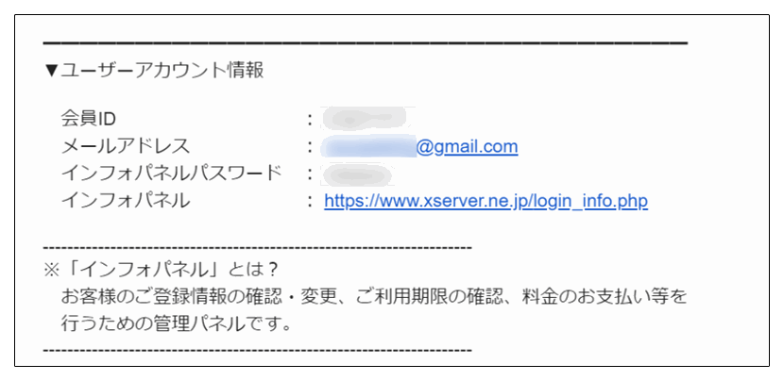Click the ご利用期限の確認 phrase
Viewport: 784px width, 381px height.
pyautogui.click(x=429, y=297)
